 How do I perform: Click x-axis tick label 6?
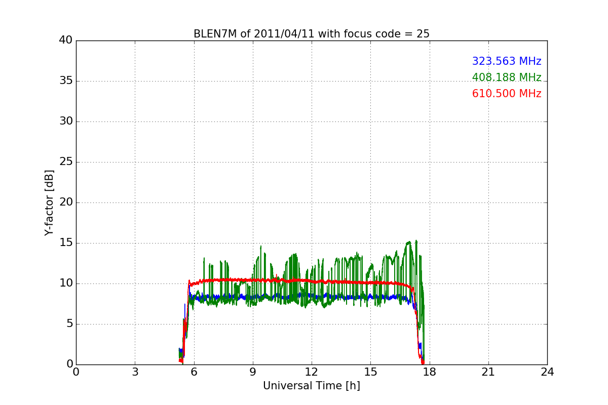[x=194, y=372]
